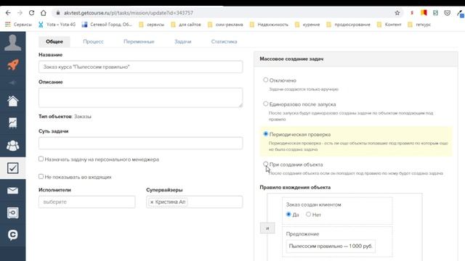Image resolution: width=465 pixels, height=261 pixels.
Task: Switch to the Общее tab
Action: pyautogui.click(x=54, y=41)
